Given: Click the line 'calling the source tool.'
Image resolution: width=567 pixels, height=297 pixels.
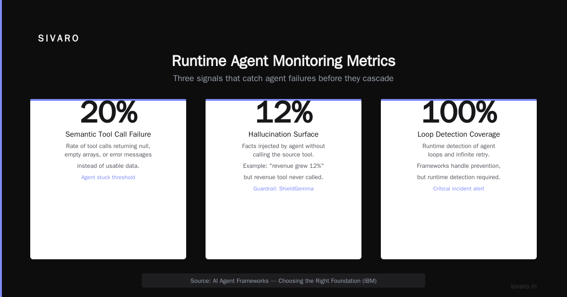Looking at the screenshot, I should coord(283,155).
